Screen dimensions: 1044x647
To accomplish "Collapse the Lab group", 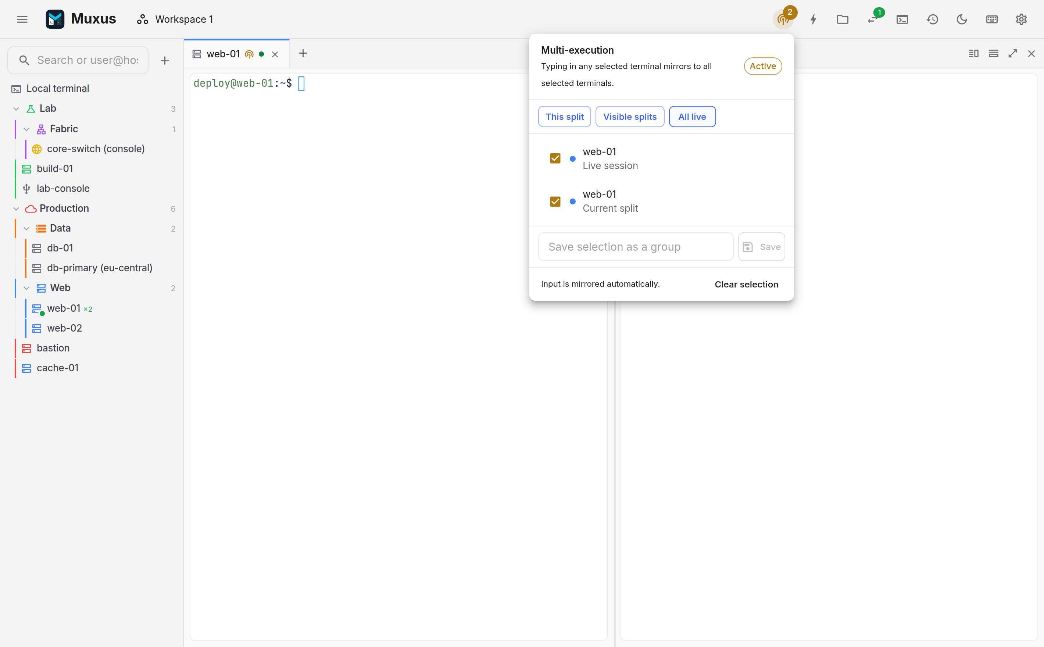I will (x=16, y=109).
